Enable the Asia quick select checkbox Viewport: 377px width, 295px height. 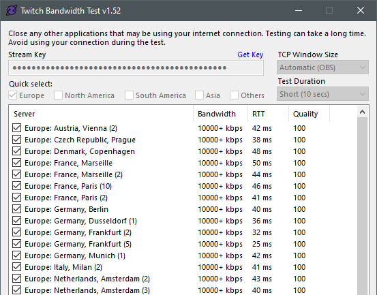(199, 95)
